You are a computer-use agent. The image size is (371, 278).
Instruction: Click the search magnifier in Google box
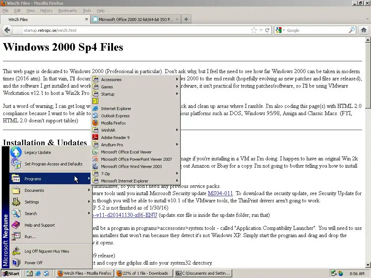coord(351,30)
